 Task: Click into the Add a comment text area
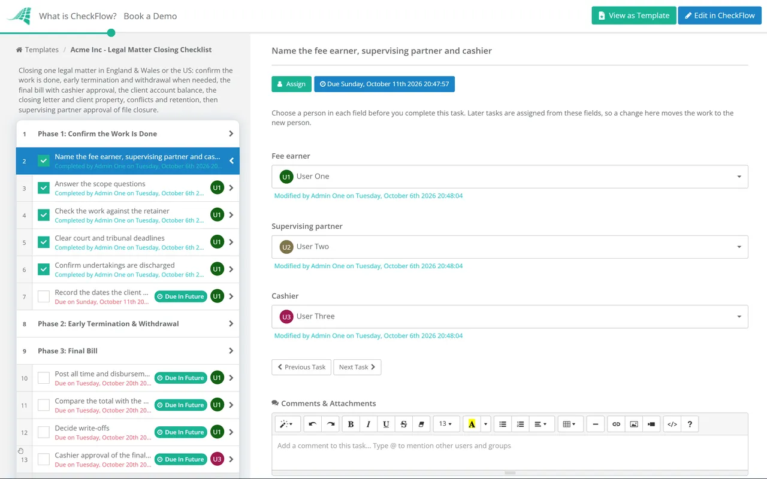coord(510,452)
